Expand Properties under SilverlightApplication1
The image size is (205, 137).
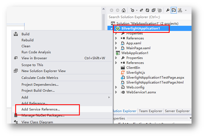pos(116,34)
